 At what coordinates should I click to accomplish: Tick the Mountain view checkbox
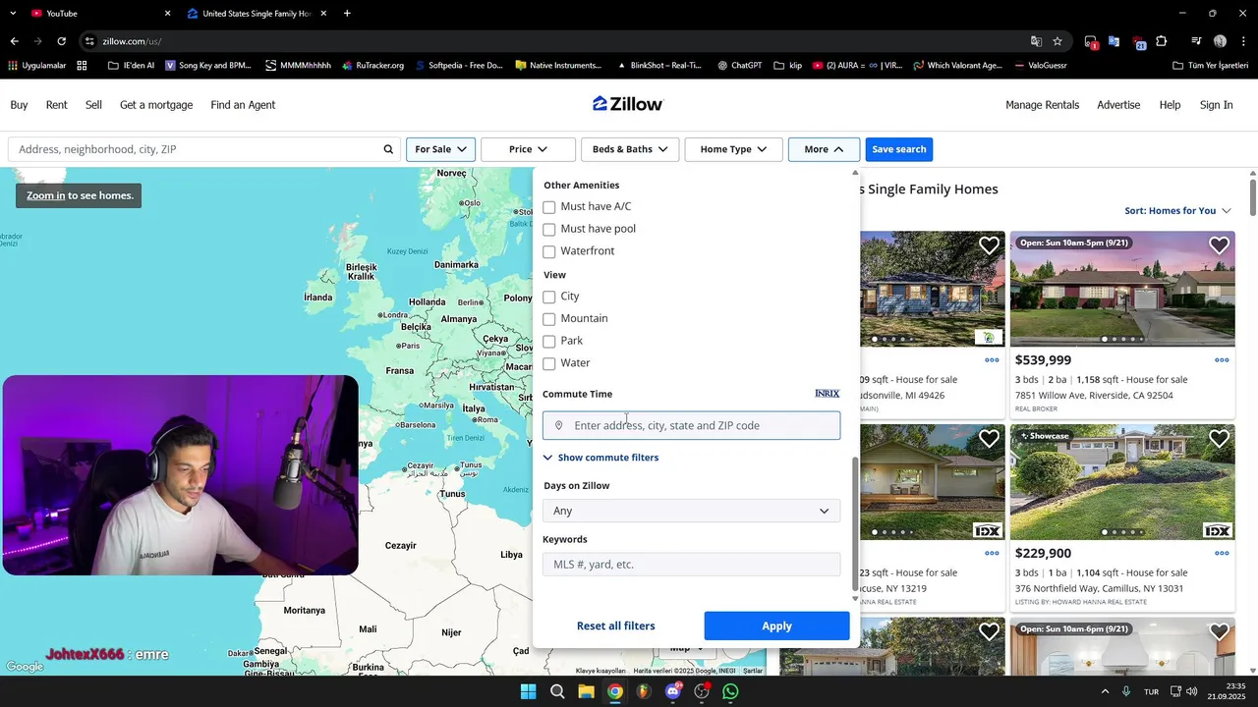point(549,319)
